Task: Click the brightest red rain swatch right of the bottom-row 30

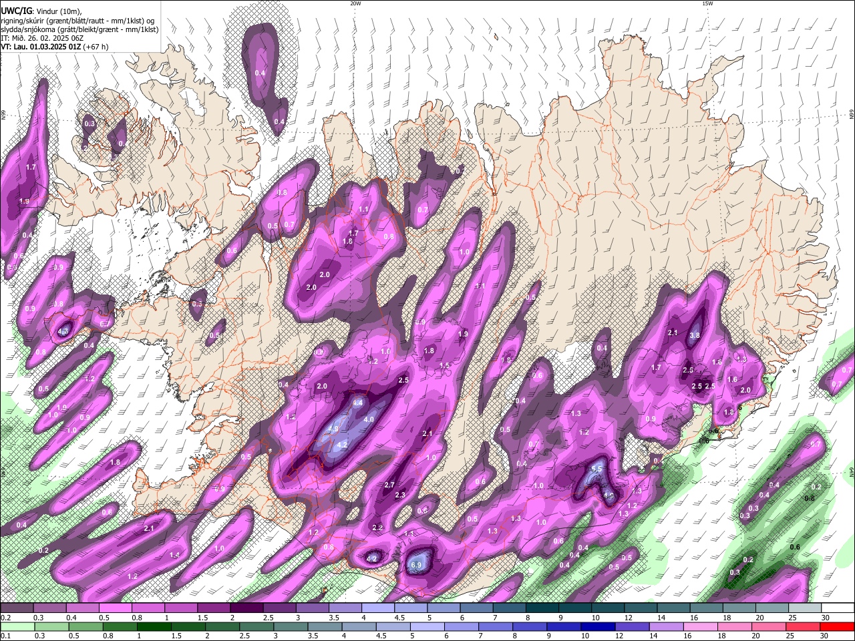Action: point(837,627)
